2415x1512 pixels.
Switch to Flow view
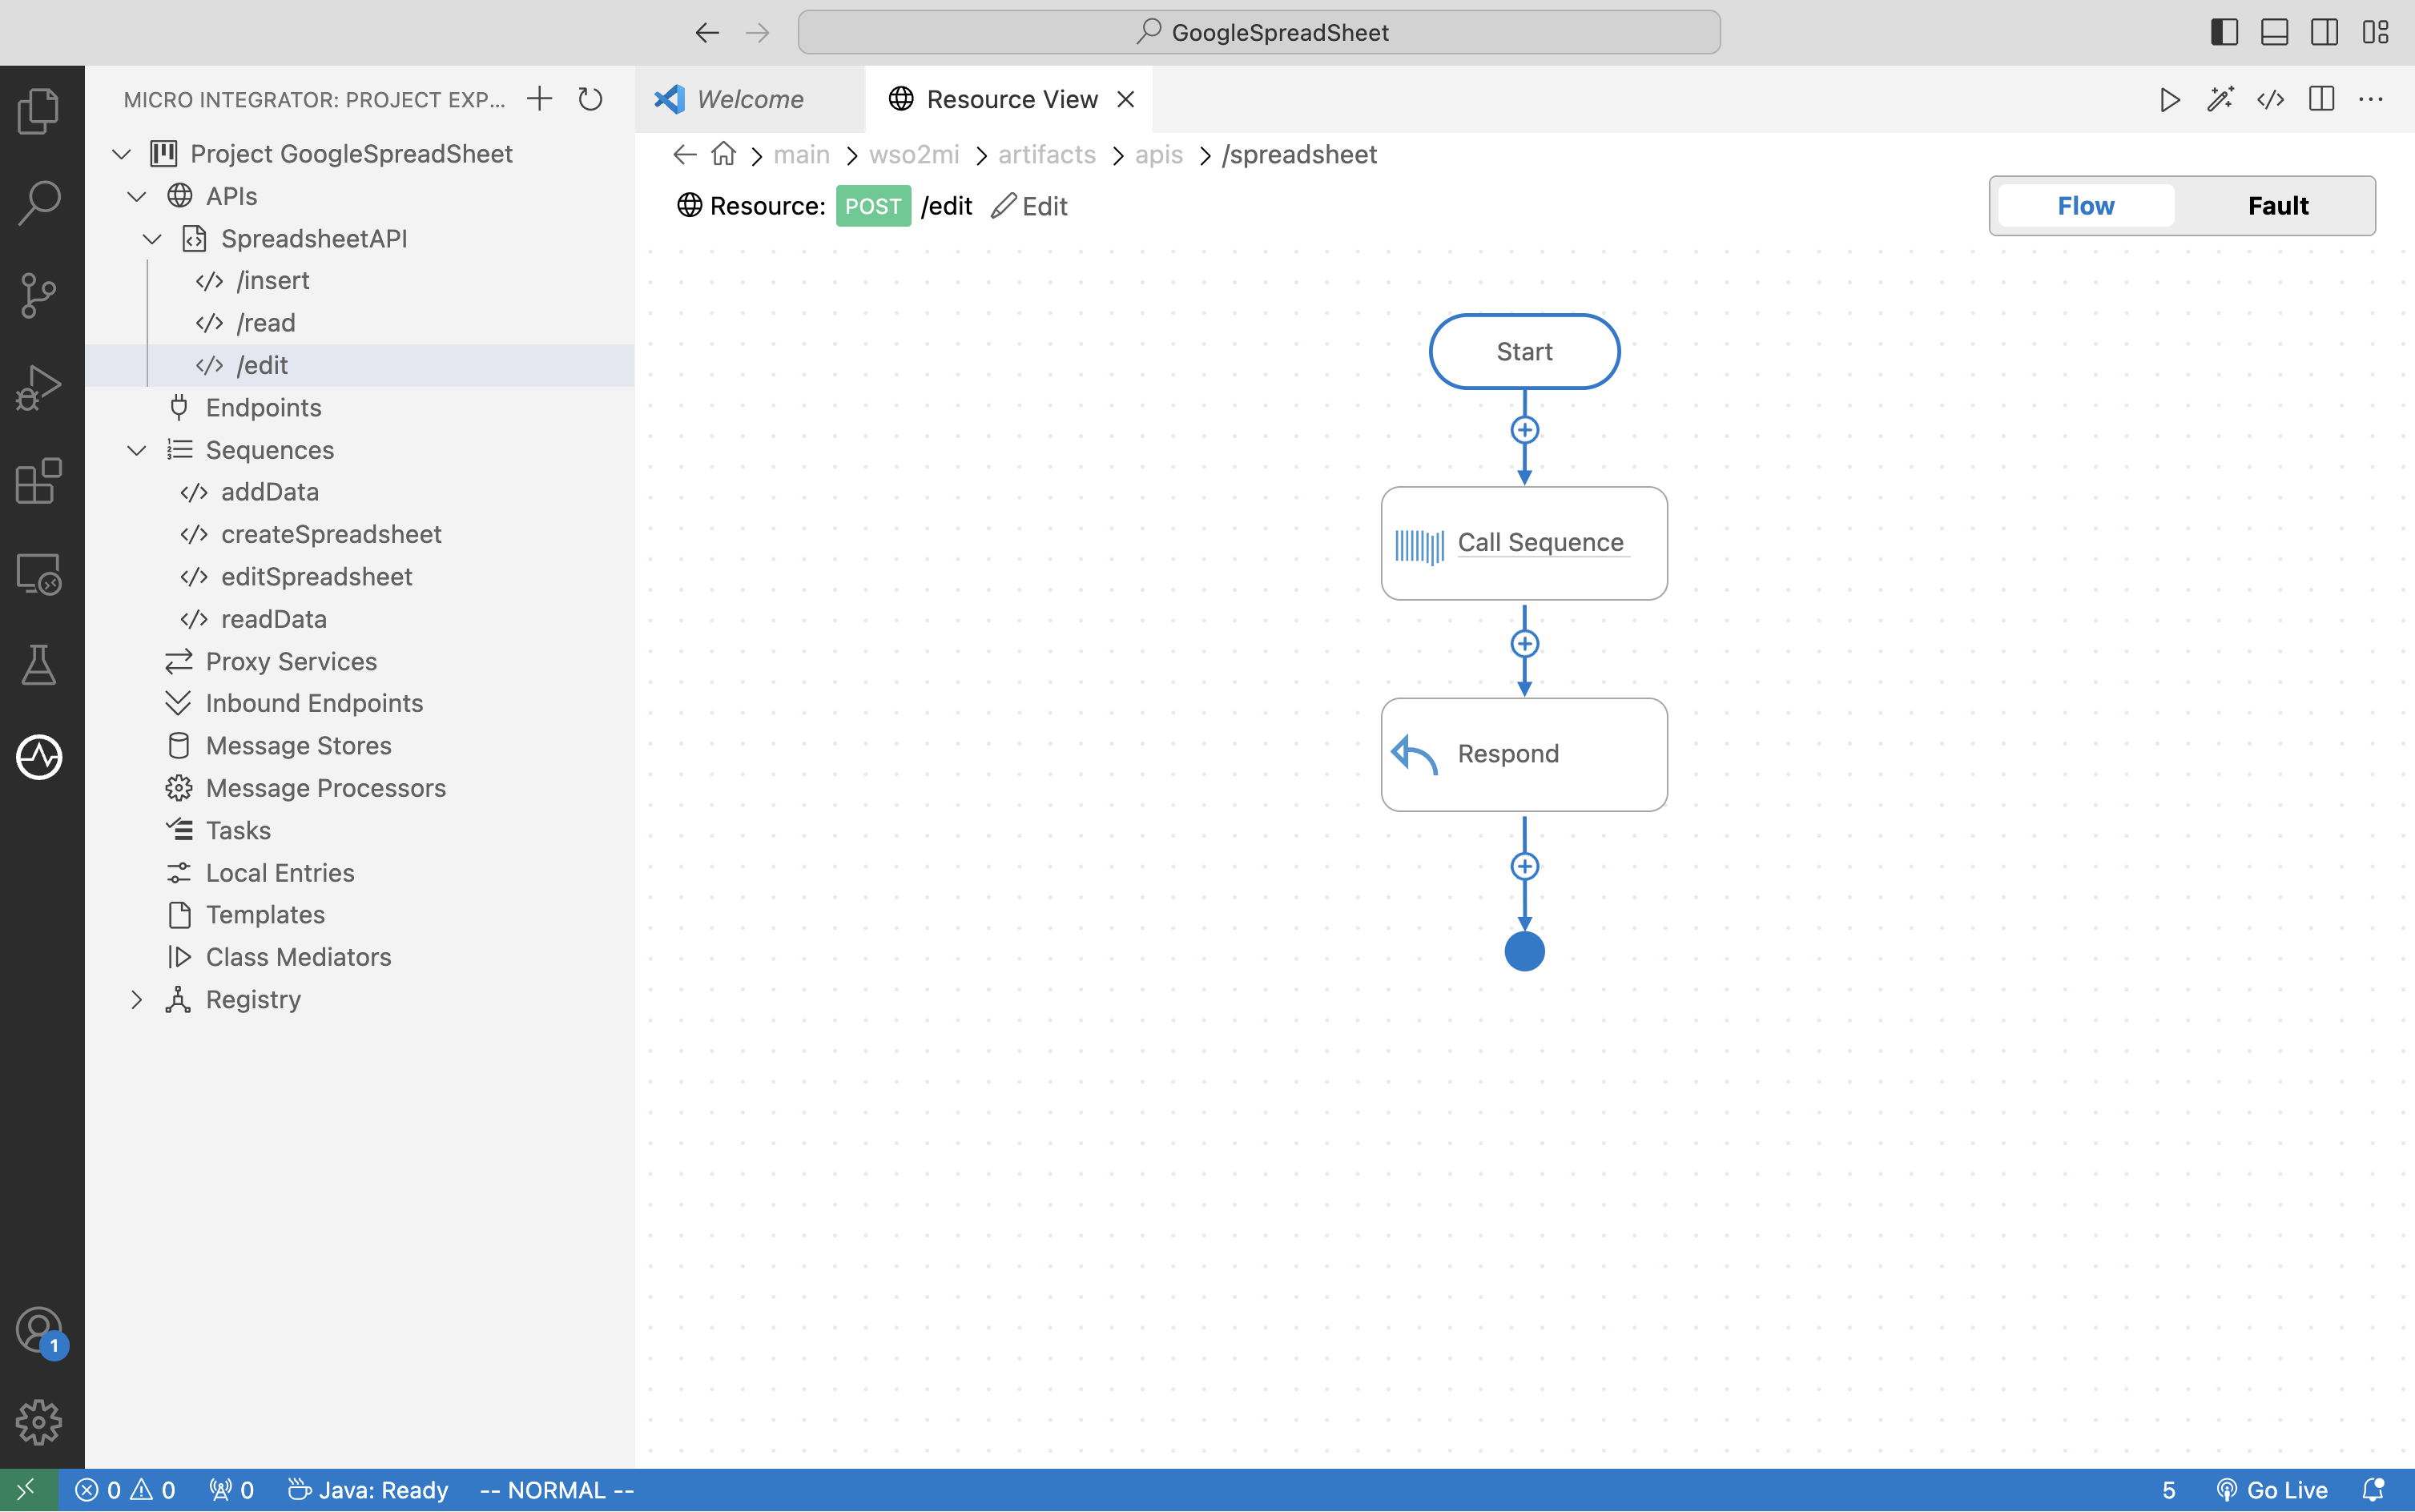tap(2086, 206)
